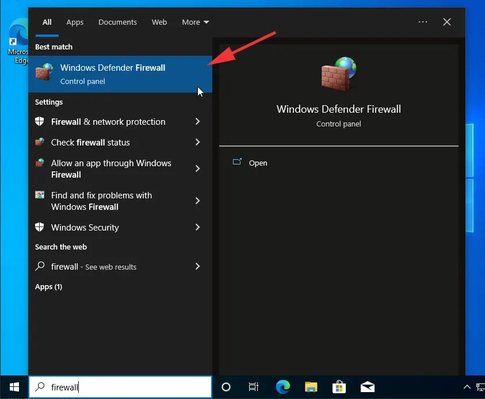
Task: Select the Check firewall status icon
Action: pos(40,142)
